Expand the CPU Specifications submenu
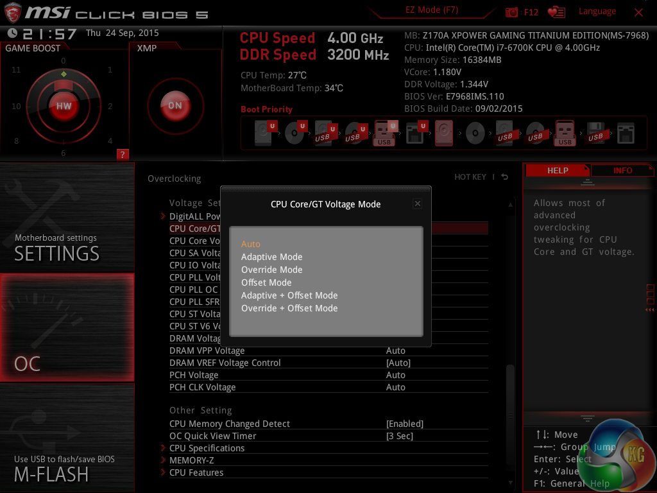 coord(207,448)
